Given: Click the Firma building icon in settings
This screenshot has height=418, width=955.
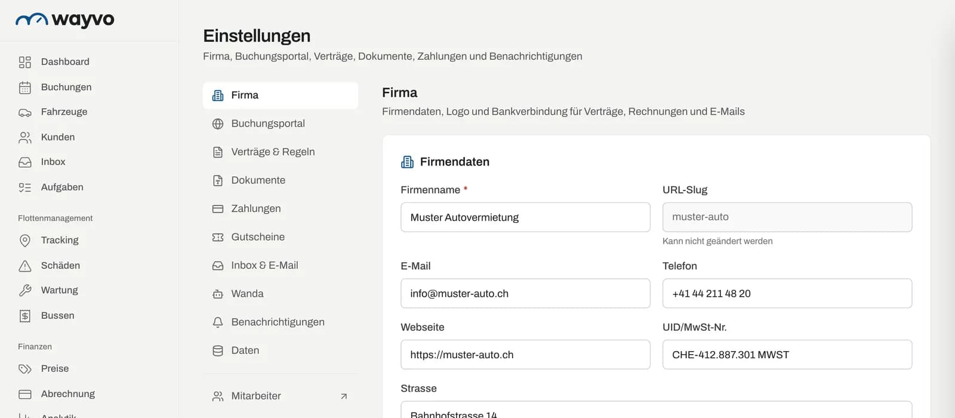Looking at the screenshot, I should point(218,96).
